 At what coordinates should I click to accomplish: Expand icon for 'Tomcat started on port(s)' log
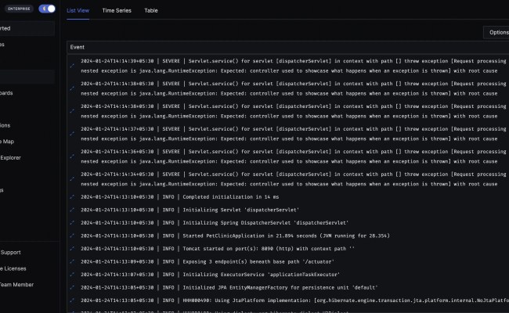(x=72, y=249)
